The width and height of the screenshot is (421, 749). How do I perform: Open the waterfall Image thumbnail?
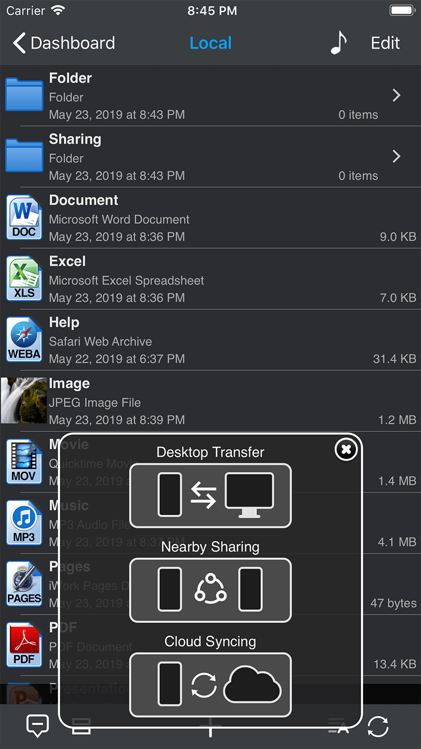(x=24, y=401)
